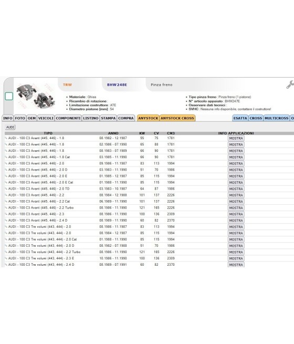Click the BHW247E paired article number
This screenshot has width=294, height=344.
click(232, 101)
